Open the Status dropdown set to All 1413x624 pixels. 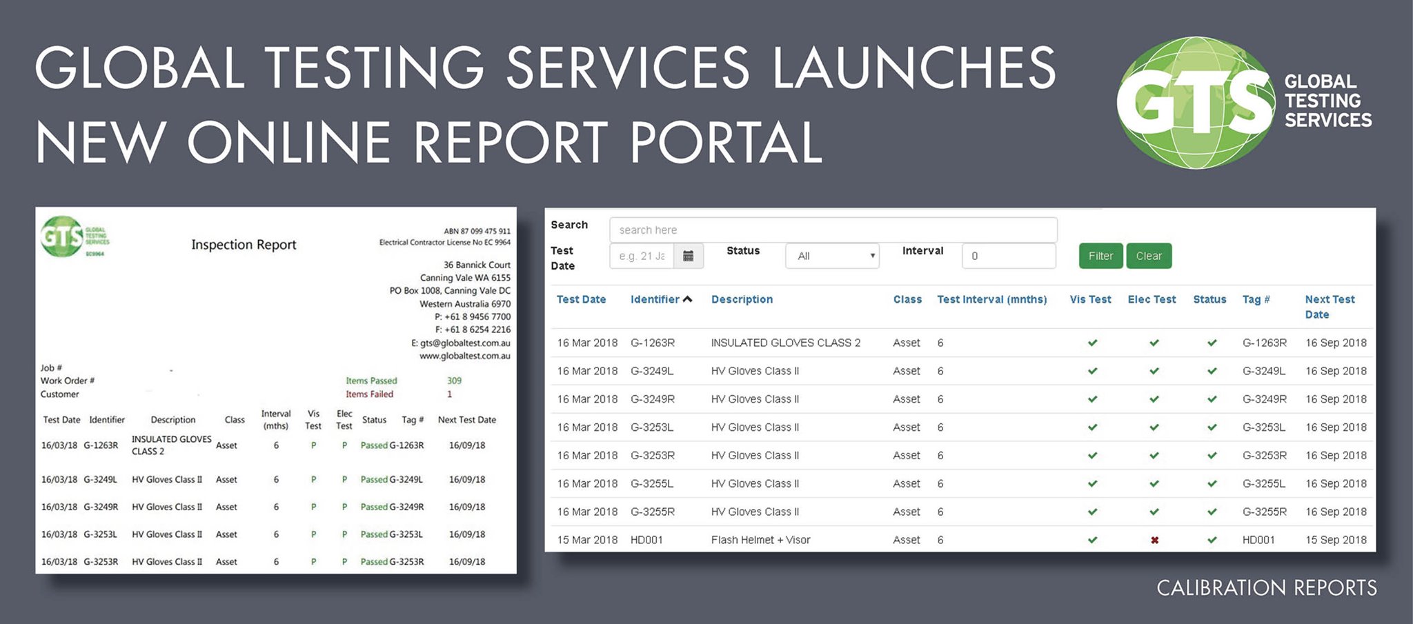[x=831, y=255]
